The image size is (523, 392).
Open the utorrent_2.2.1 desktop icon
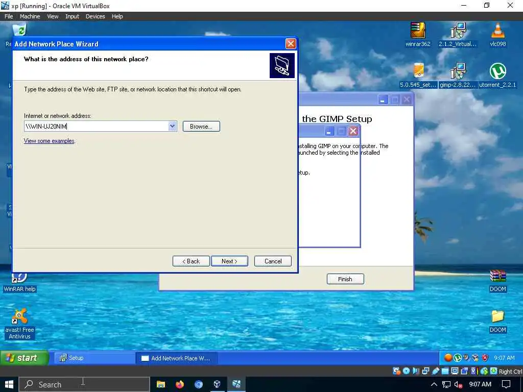click(497, 76)
